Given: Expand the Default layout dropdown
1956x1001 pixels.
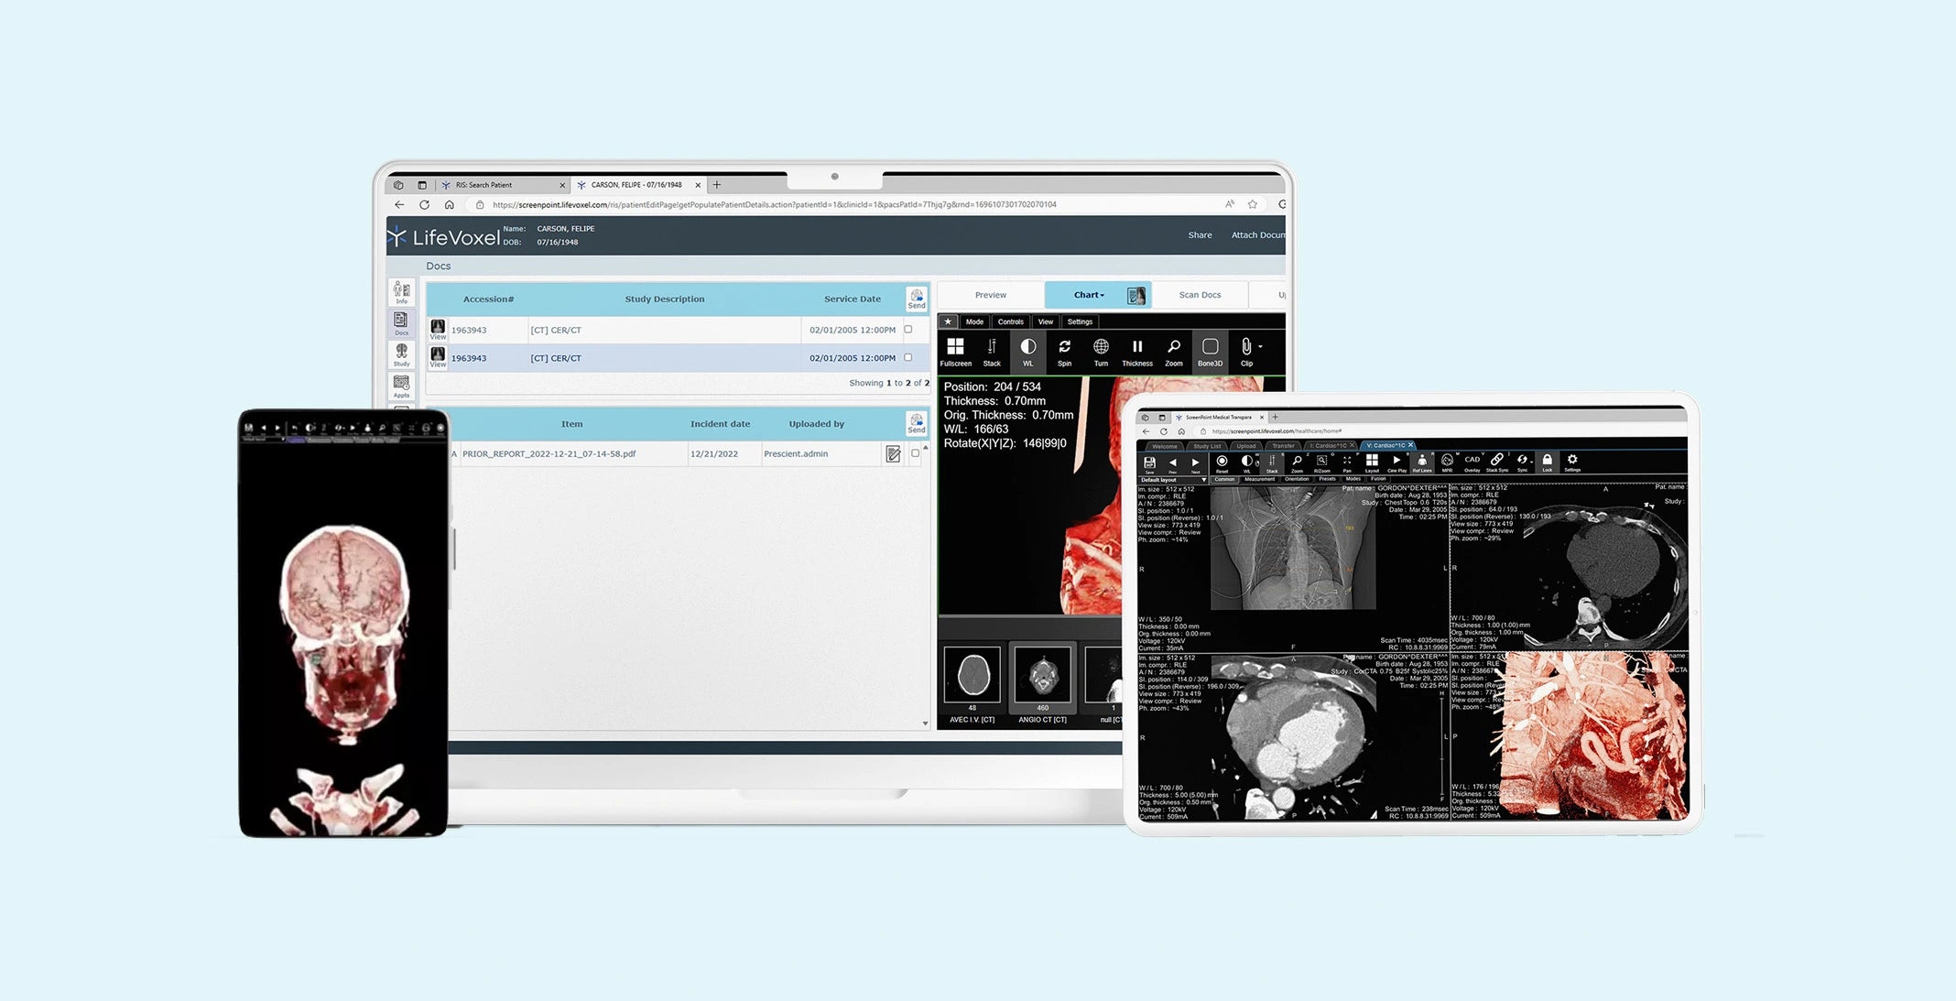Looking at the screenshot, I should 1203,480.
